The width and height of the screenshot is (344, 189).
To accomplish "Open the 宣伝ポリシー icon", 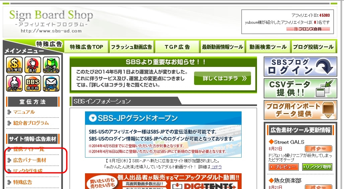I will tap(14, 83).
